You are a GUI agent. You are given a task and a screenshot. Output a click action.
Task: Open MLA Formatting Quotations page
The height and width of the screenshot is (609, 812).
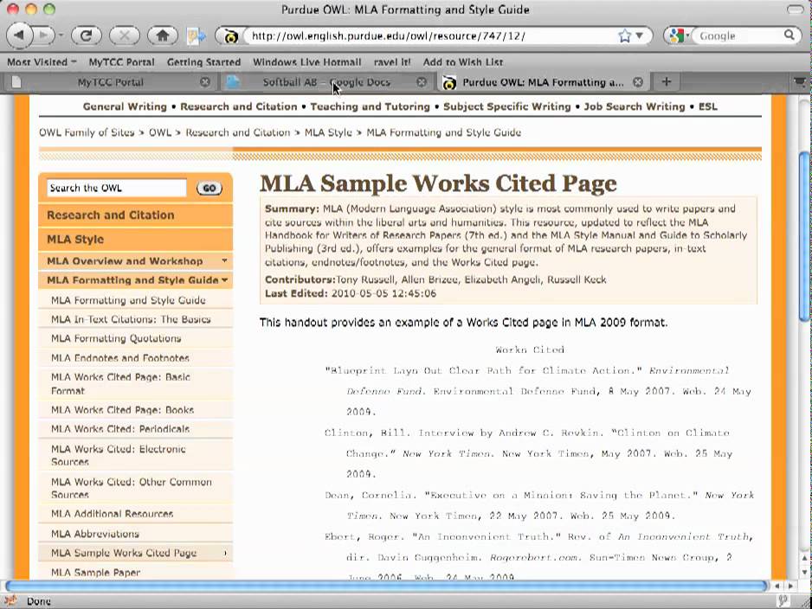pyautogui.click(x=116, y=338)
